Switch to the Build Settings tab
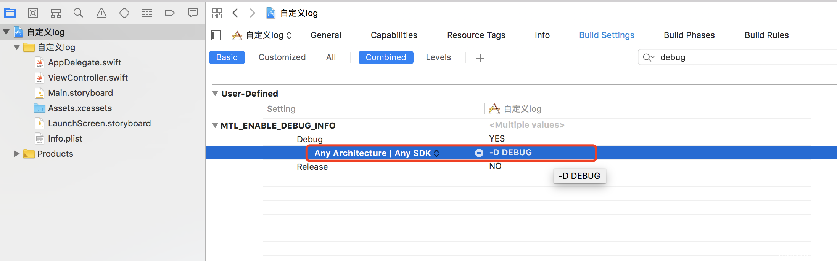 [607, 35]
